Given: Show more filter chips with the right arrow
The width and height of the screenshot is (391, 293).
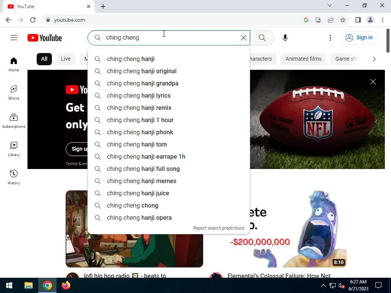Looking at the screenshot, I should (x=374, y=59).
